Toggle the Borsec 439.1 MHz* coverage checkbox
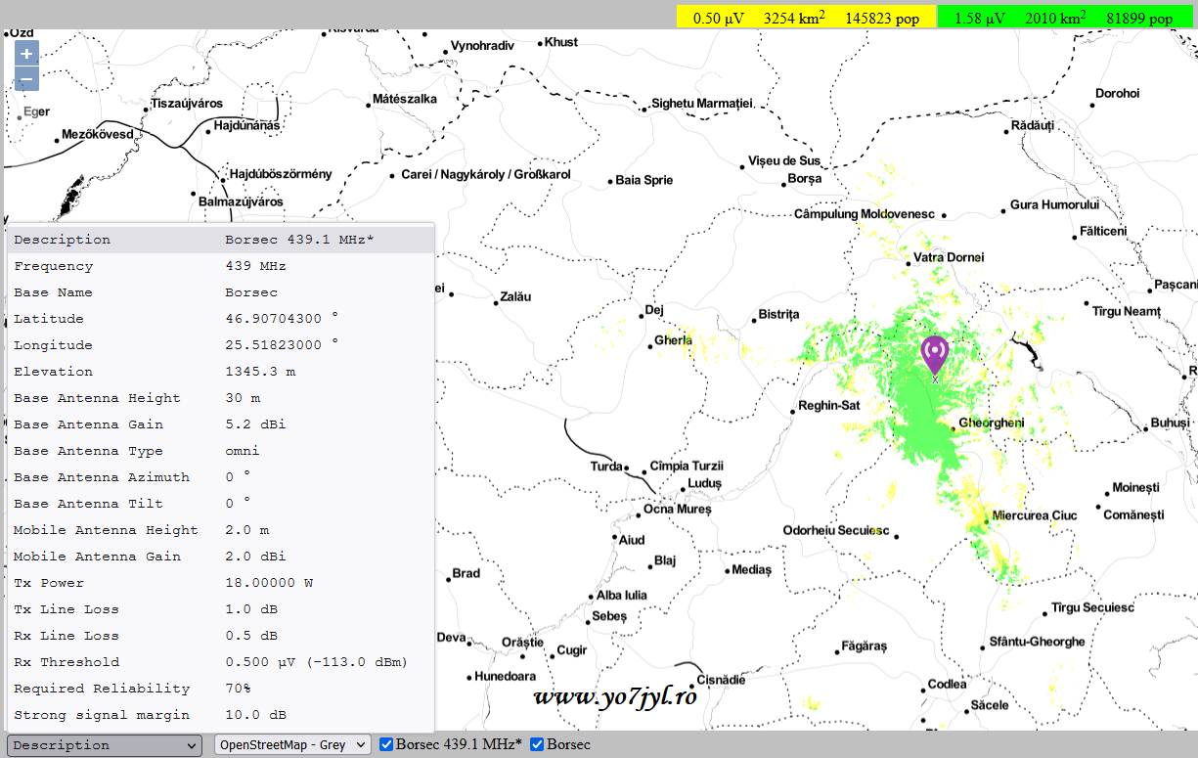Screen dimensions: 1198x758 coord(386,745)
